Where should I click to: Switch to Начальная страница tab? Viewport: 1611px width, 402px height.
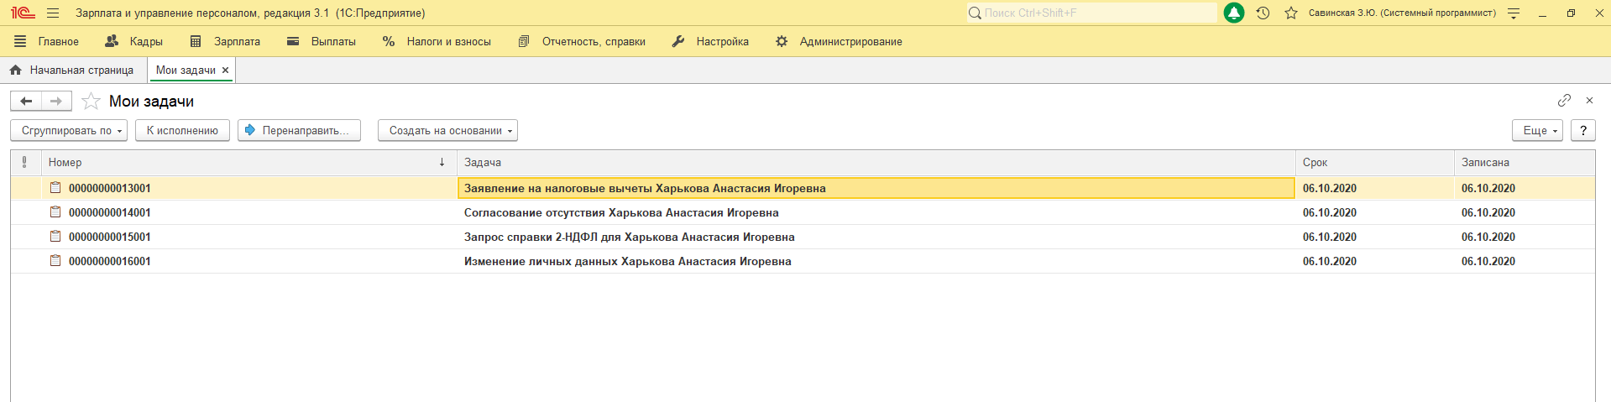coord(72,70)
